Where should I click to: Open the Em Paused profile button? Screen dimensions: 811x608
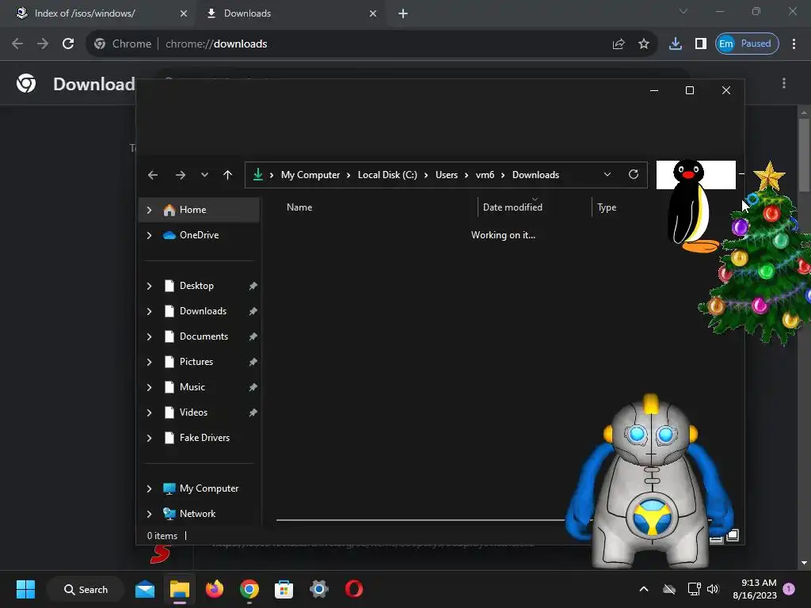[x=747, y=44]
